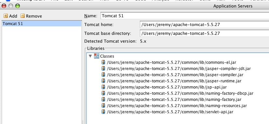269x124 pixels.
Task: Select the jasper-runtime.jar library entry
Action: click(174, 81)
